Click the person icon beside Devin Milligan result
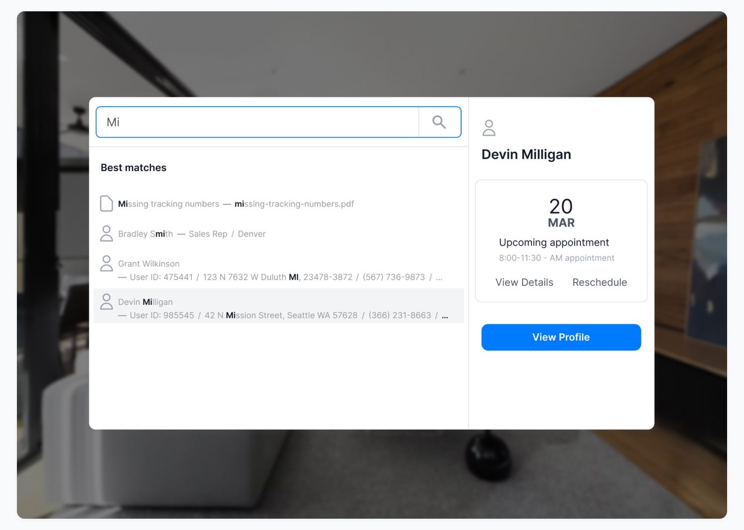744x530 pixels. (106, 301)
